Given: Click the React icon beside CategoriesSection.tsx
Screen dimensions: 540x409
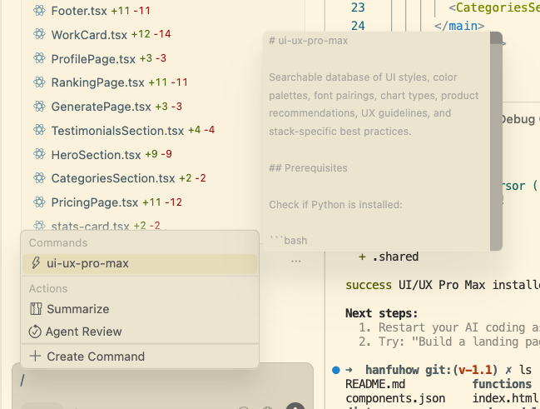Looking at the screenshot, I should (39, 178).
